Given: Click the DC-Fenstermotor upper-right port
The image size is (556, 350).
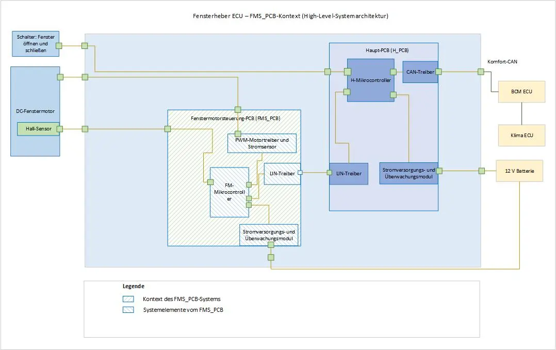Looking at the screenshot, I should click(60, 77).
